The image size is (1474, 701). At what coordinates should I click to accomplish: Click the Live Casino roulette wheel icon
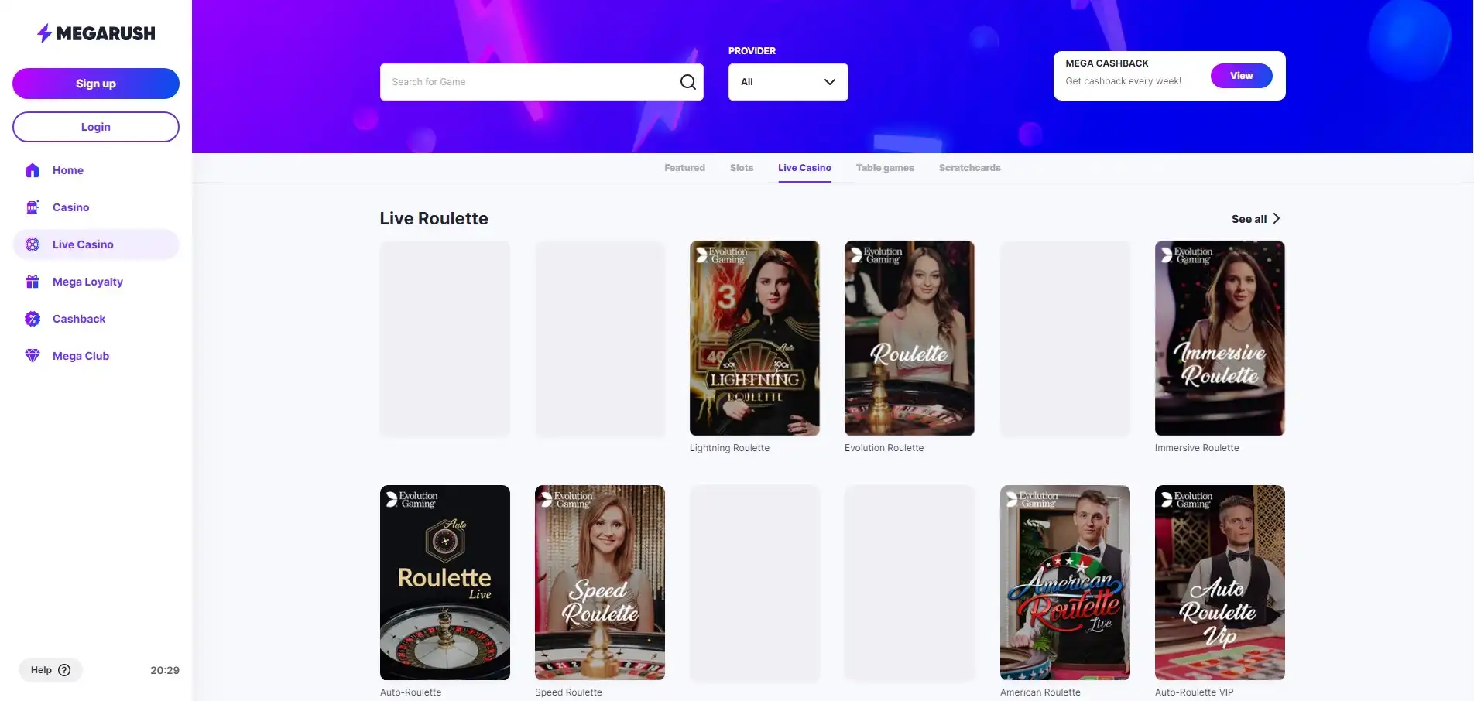click(33, 244)
